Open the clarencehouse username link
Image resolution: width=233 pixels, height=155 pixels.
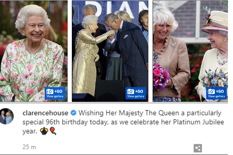pos(45,113)
